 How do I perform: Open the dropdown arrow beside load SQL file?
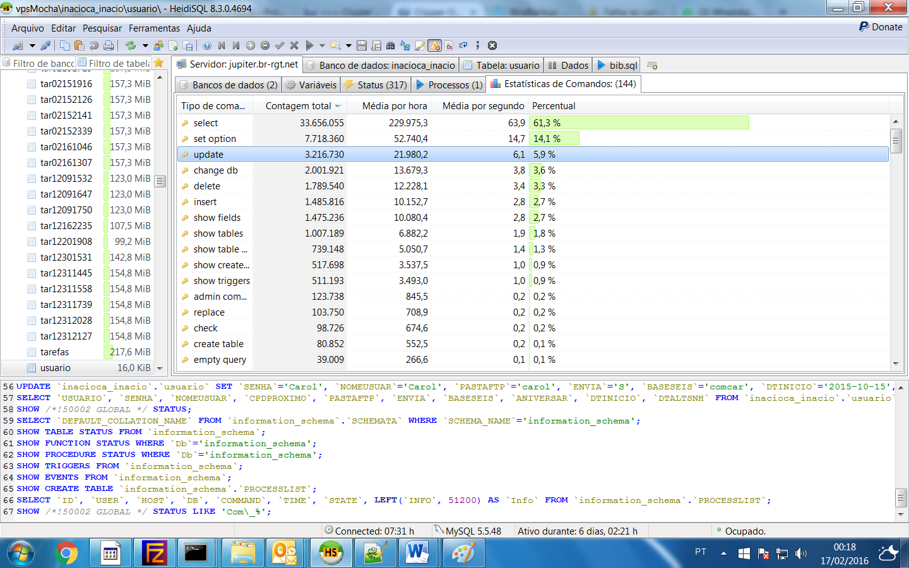click(348, 45)
